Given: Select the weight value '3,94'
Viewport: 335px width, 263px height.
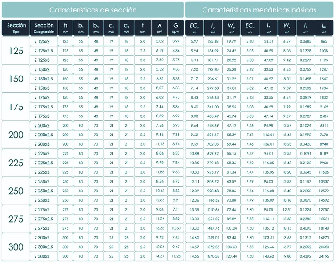Looking at the screenshot, I should click(176, 41).
